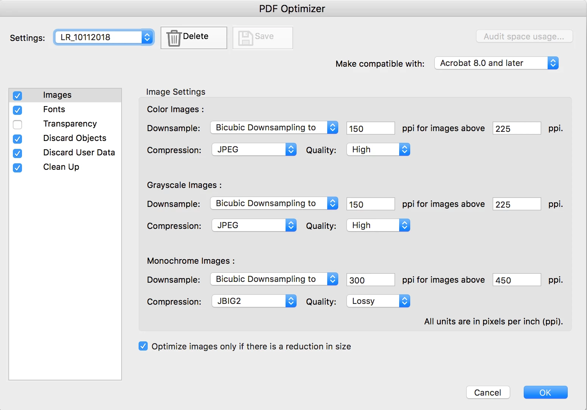Open Monochrome Images Lossy Quality dropdown

378,301
